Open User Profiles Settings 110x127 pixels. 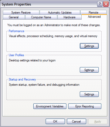click(x=89, y=70)
